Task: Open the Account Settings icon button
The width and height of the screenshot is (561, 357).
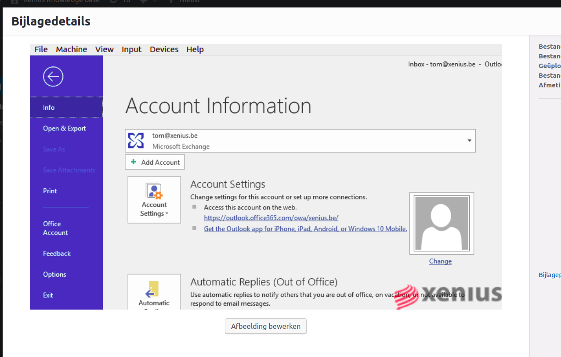Action: 154,200
